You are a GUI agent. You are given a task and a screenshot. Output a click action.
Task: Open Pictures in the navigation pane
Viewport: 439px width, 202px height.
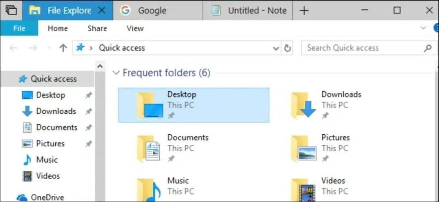click(x=50, y=144)
